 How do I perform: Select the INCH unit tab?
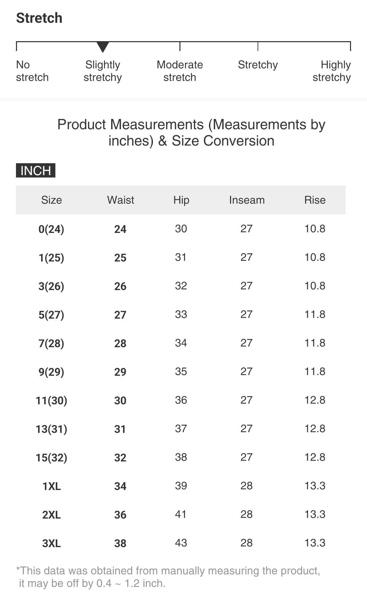click(36, 170)
